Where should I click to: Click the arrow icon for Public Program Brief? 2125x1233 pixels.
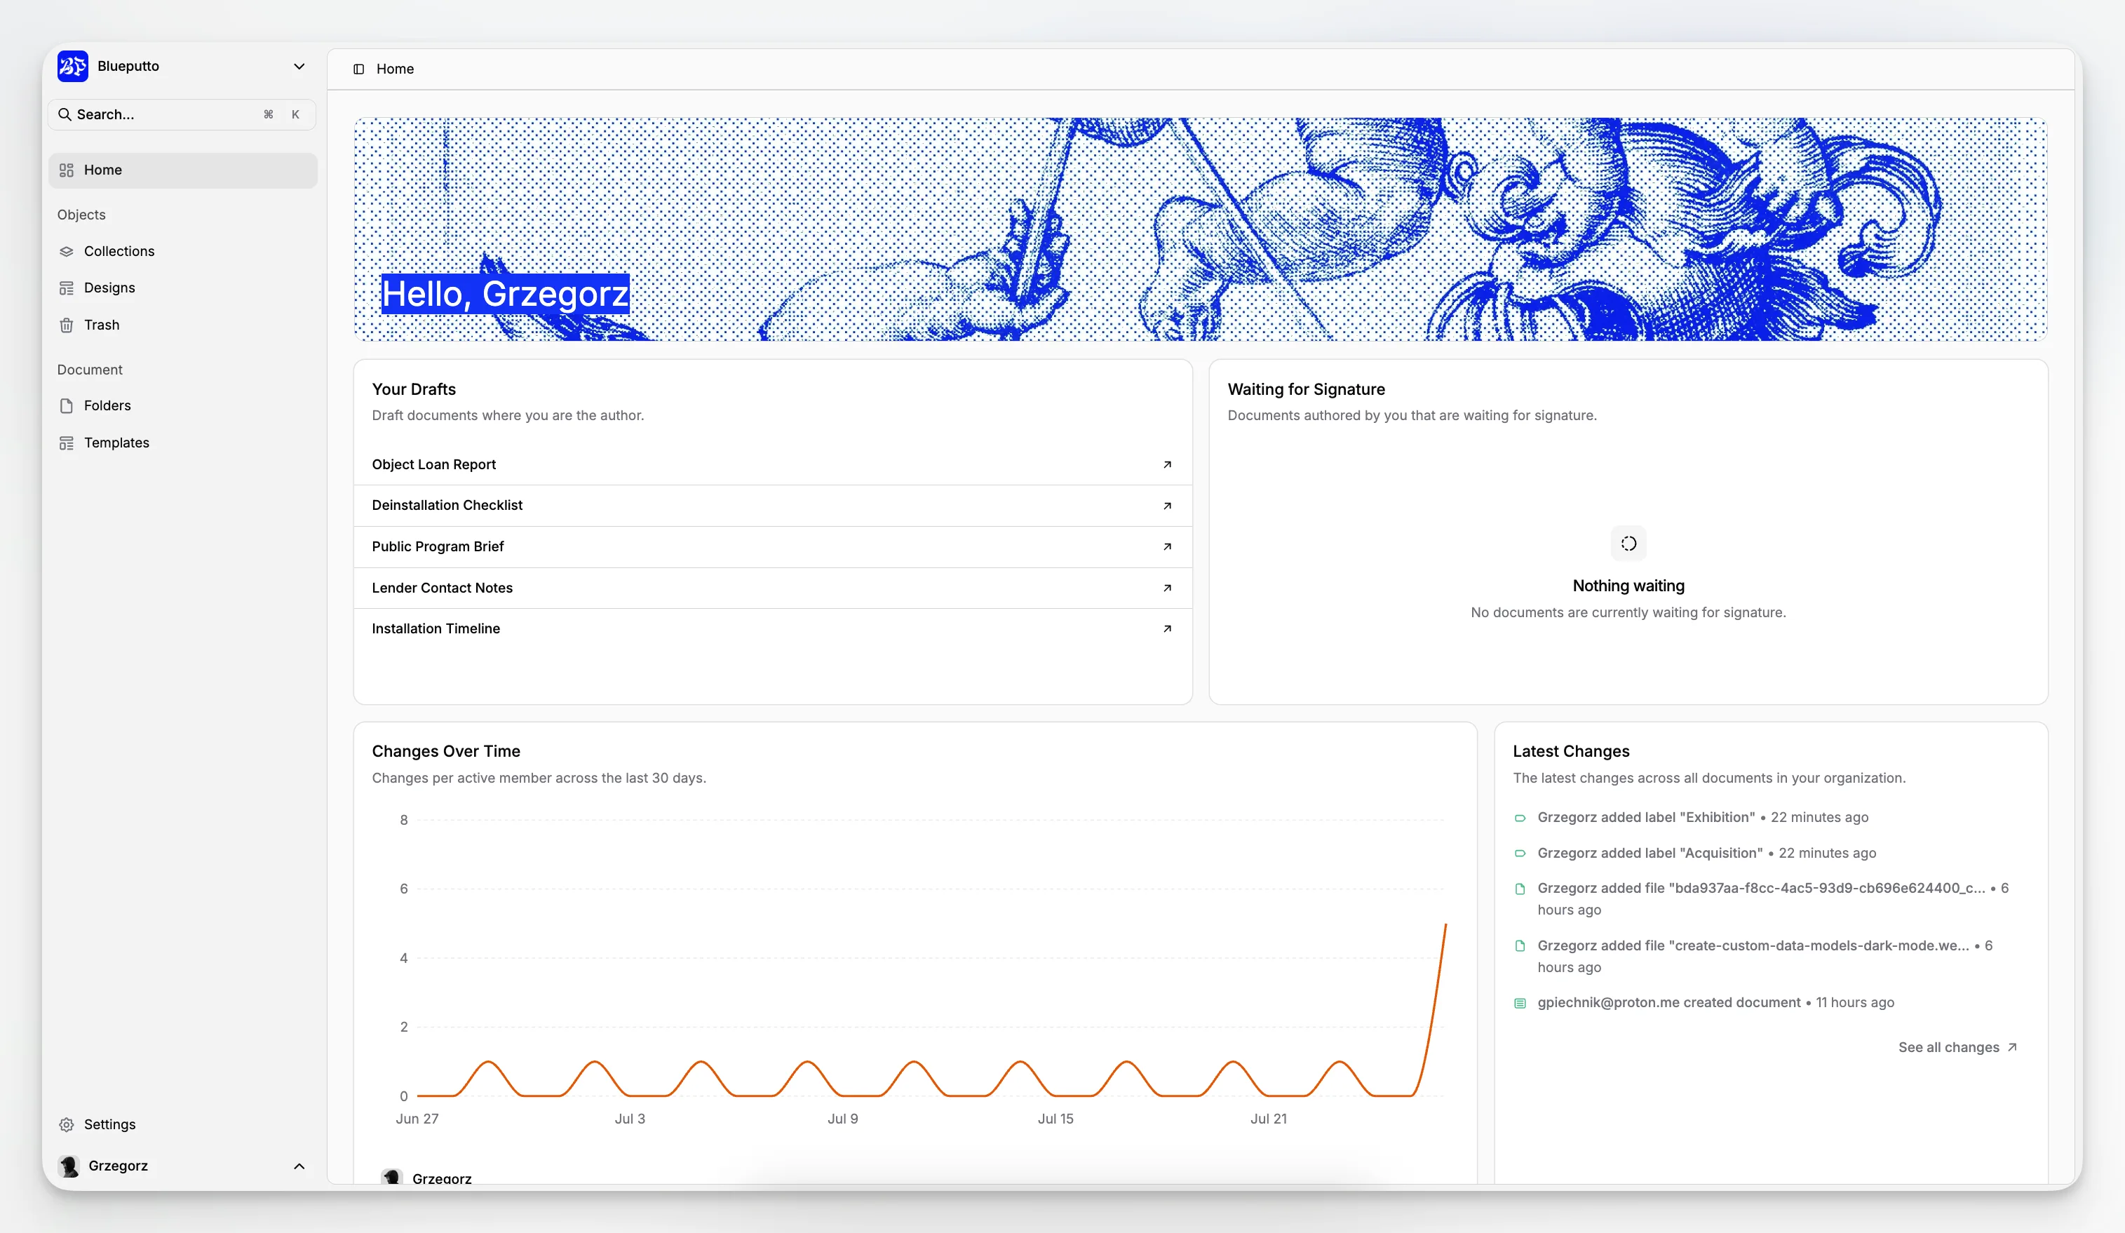[x=1167, y=546]
